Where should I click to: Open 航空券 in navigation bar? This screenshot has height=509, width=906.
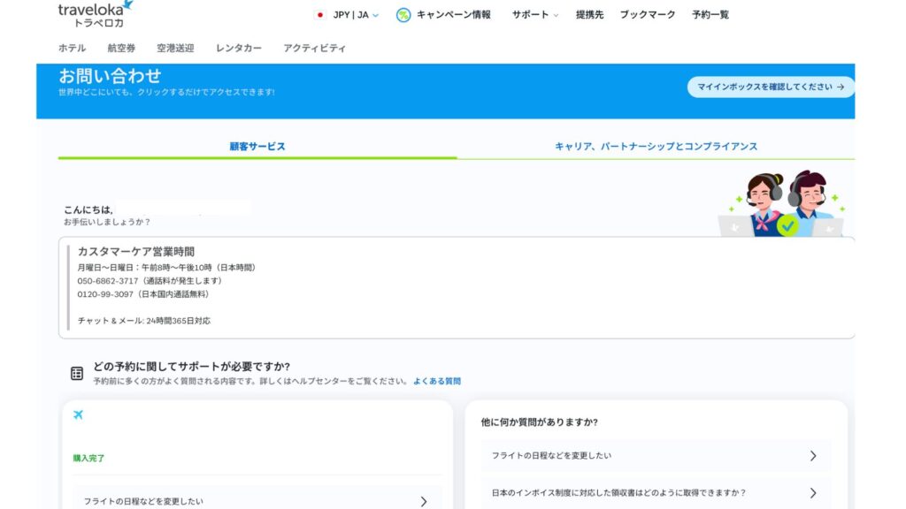point(121,49)
